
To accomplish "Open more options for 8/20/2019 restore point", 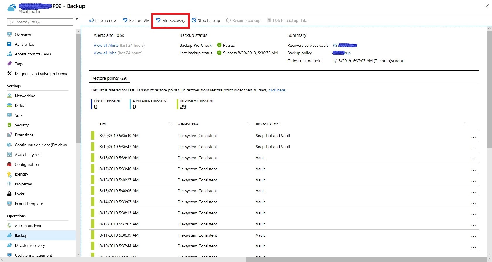I will (473, 137).
